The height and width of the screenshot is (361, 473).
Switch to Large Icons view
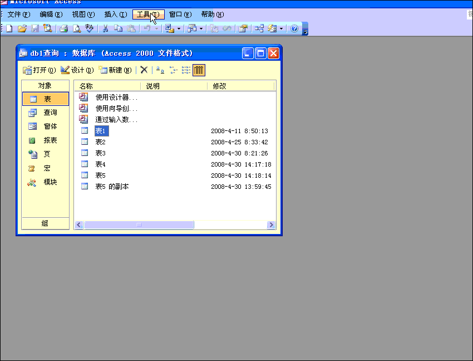160,70
